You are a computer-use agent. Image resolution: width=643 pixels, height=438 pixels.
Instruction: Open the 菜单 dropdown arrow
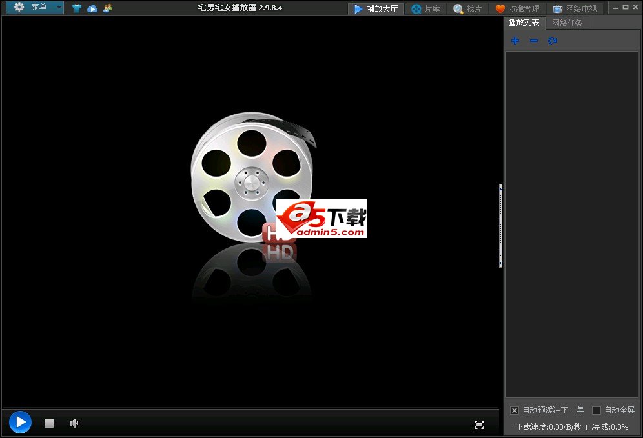coord(59,8)
